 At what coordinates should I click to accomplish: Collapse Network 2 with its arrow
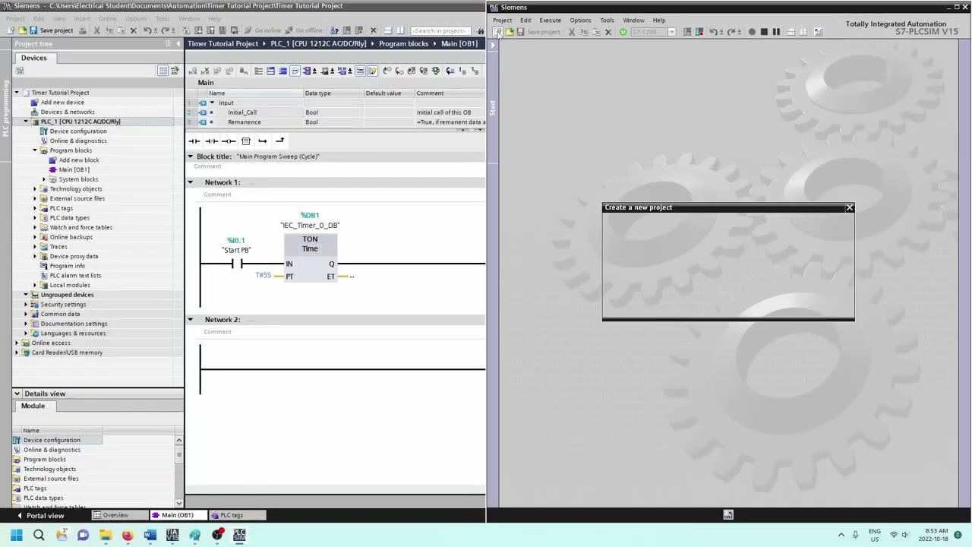191,320
